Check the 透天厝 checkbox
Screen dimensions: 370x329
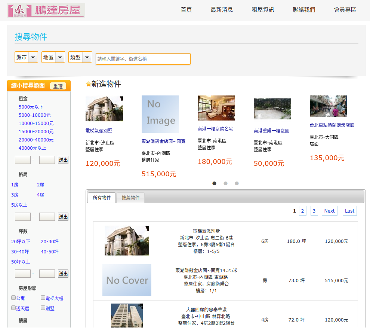pyautogui.click(x=13, y=308)
